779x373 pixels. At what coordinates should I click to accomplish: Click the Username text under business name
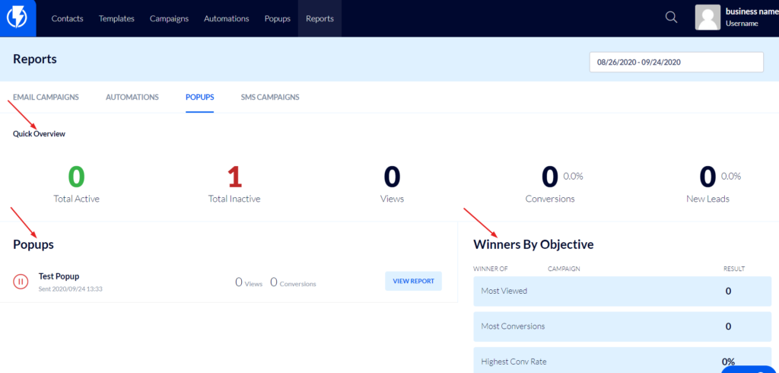(x=742, y=24)
